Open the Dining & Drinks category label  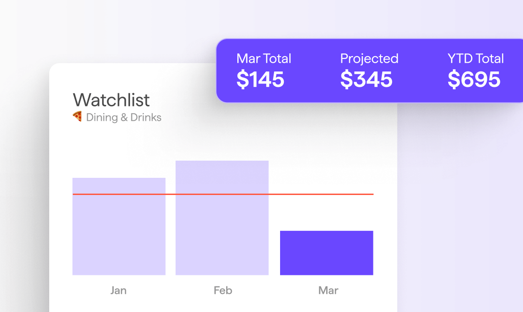(124, 117)
